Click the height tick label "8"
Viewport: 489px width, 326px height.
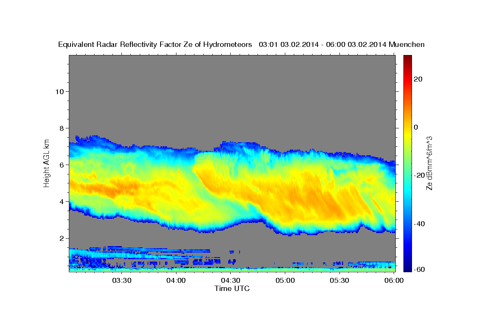click(62, 128)
